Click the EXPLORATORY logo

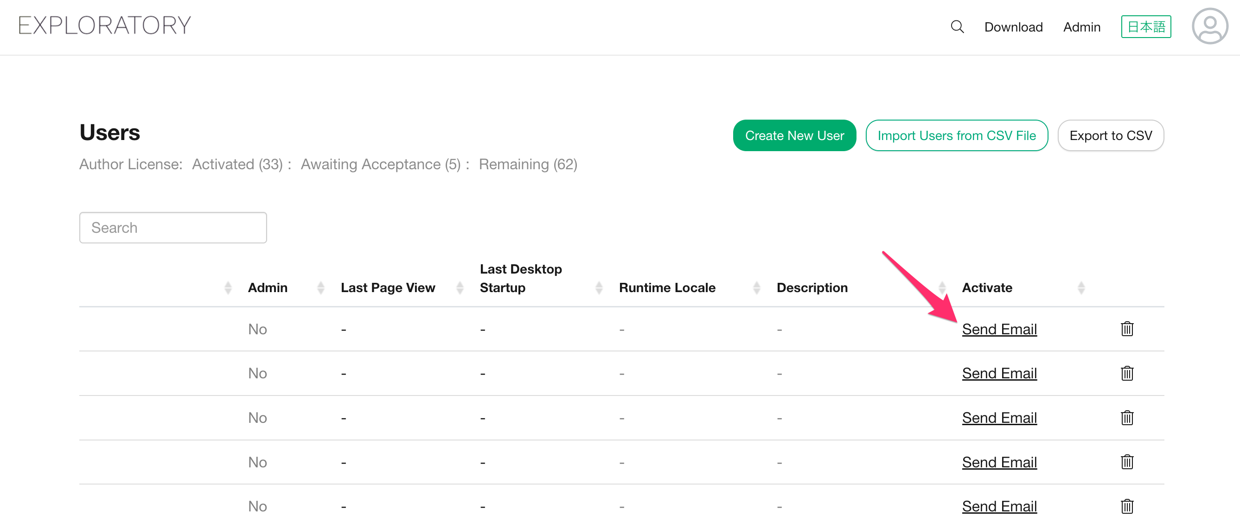tap(104, 26)
